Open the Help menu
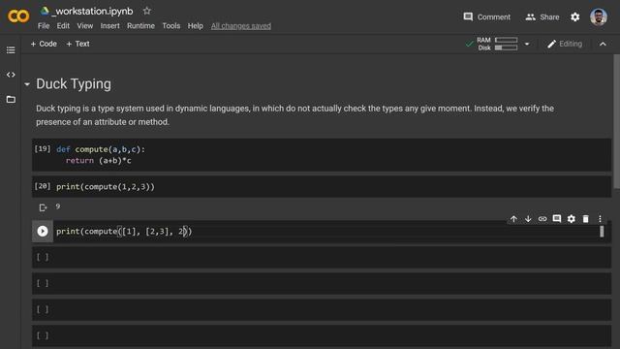This screenshot has height=349, width=620. pyautogui.click(x=196, y=26)
